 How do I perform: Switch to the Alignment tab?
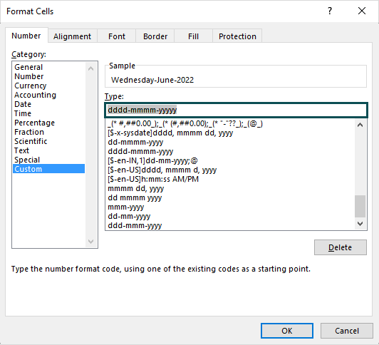[x=72, y=36]
